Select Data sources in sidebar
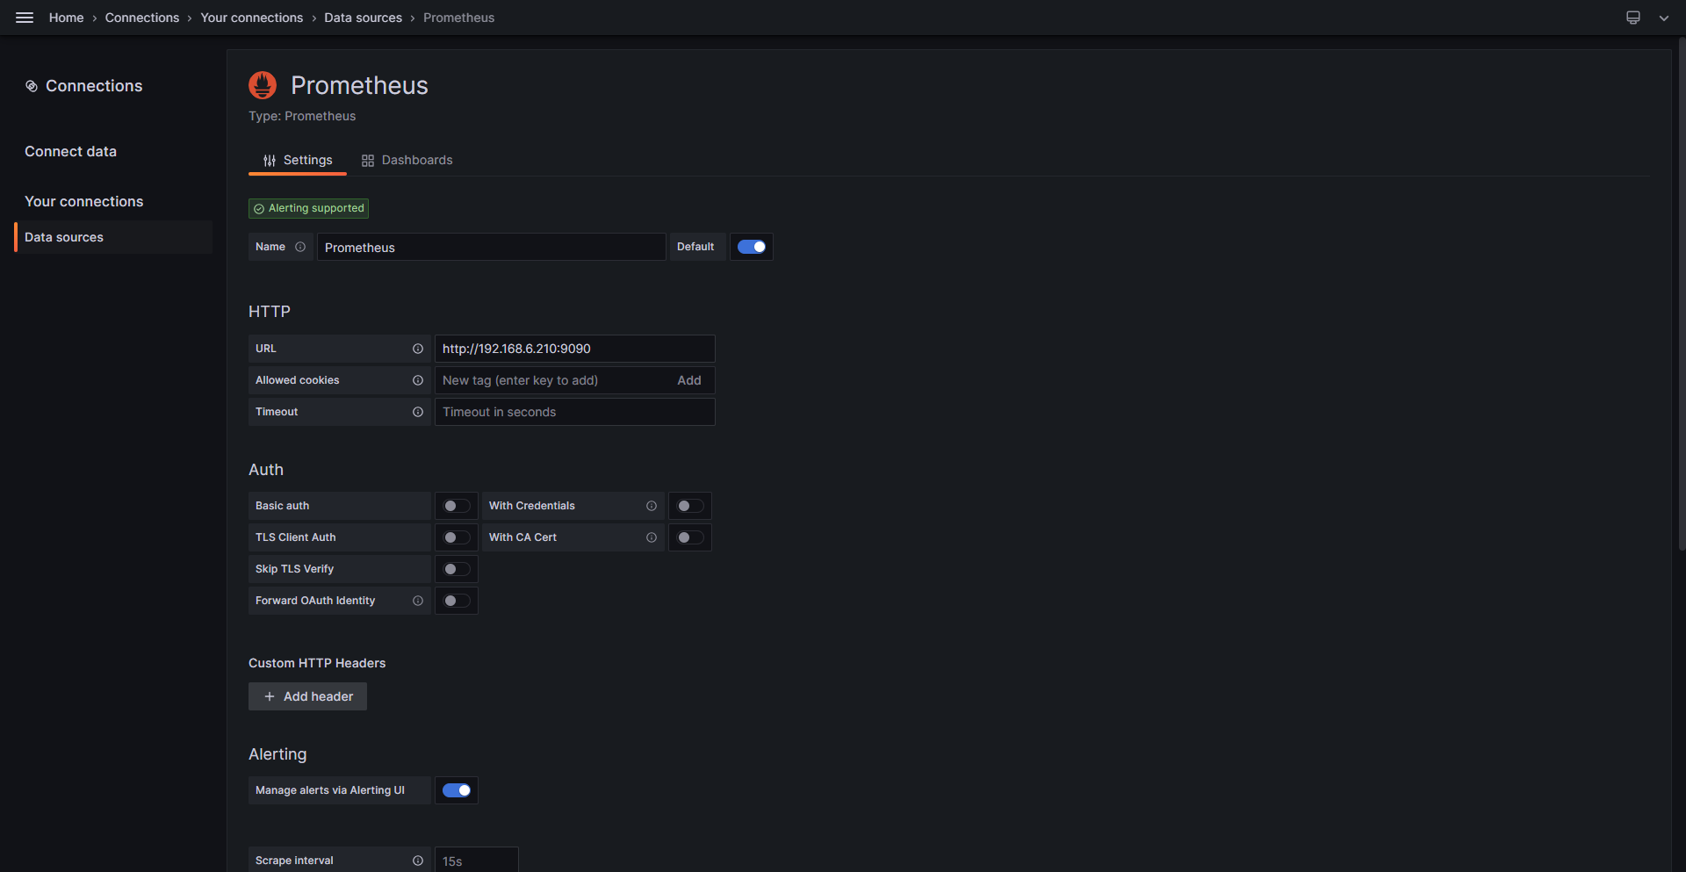Image resolution: width=1686 pixels, height=872 pixels. pyautogui.click(x=113, y=237)
